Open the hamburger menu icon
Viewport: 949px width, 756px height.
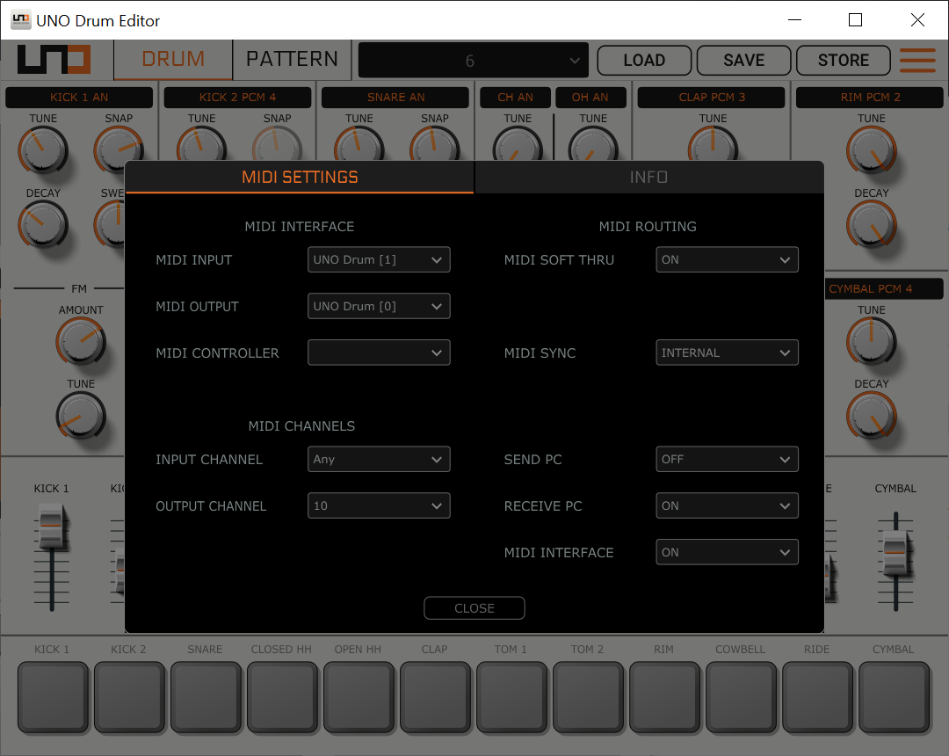(917, 60)
